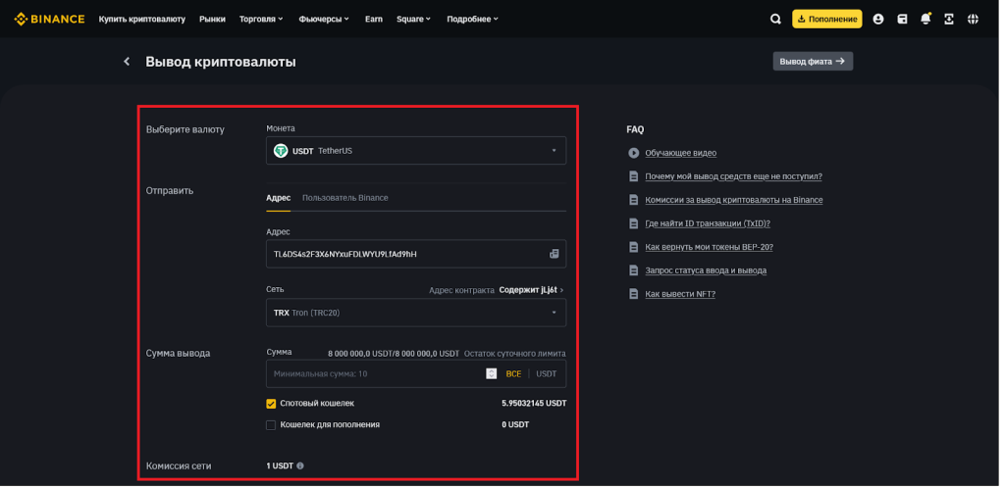Click the amount field stepper arrows
This screenshot has width=1005, height=489.
[x=491, y=373]
